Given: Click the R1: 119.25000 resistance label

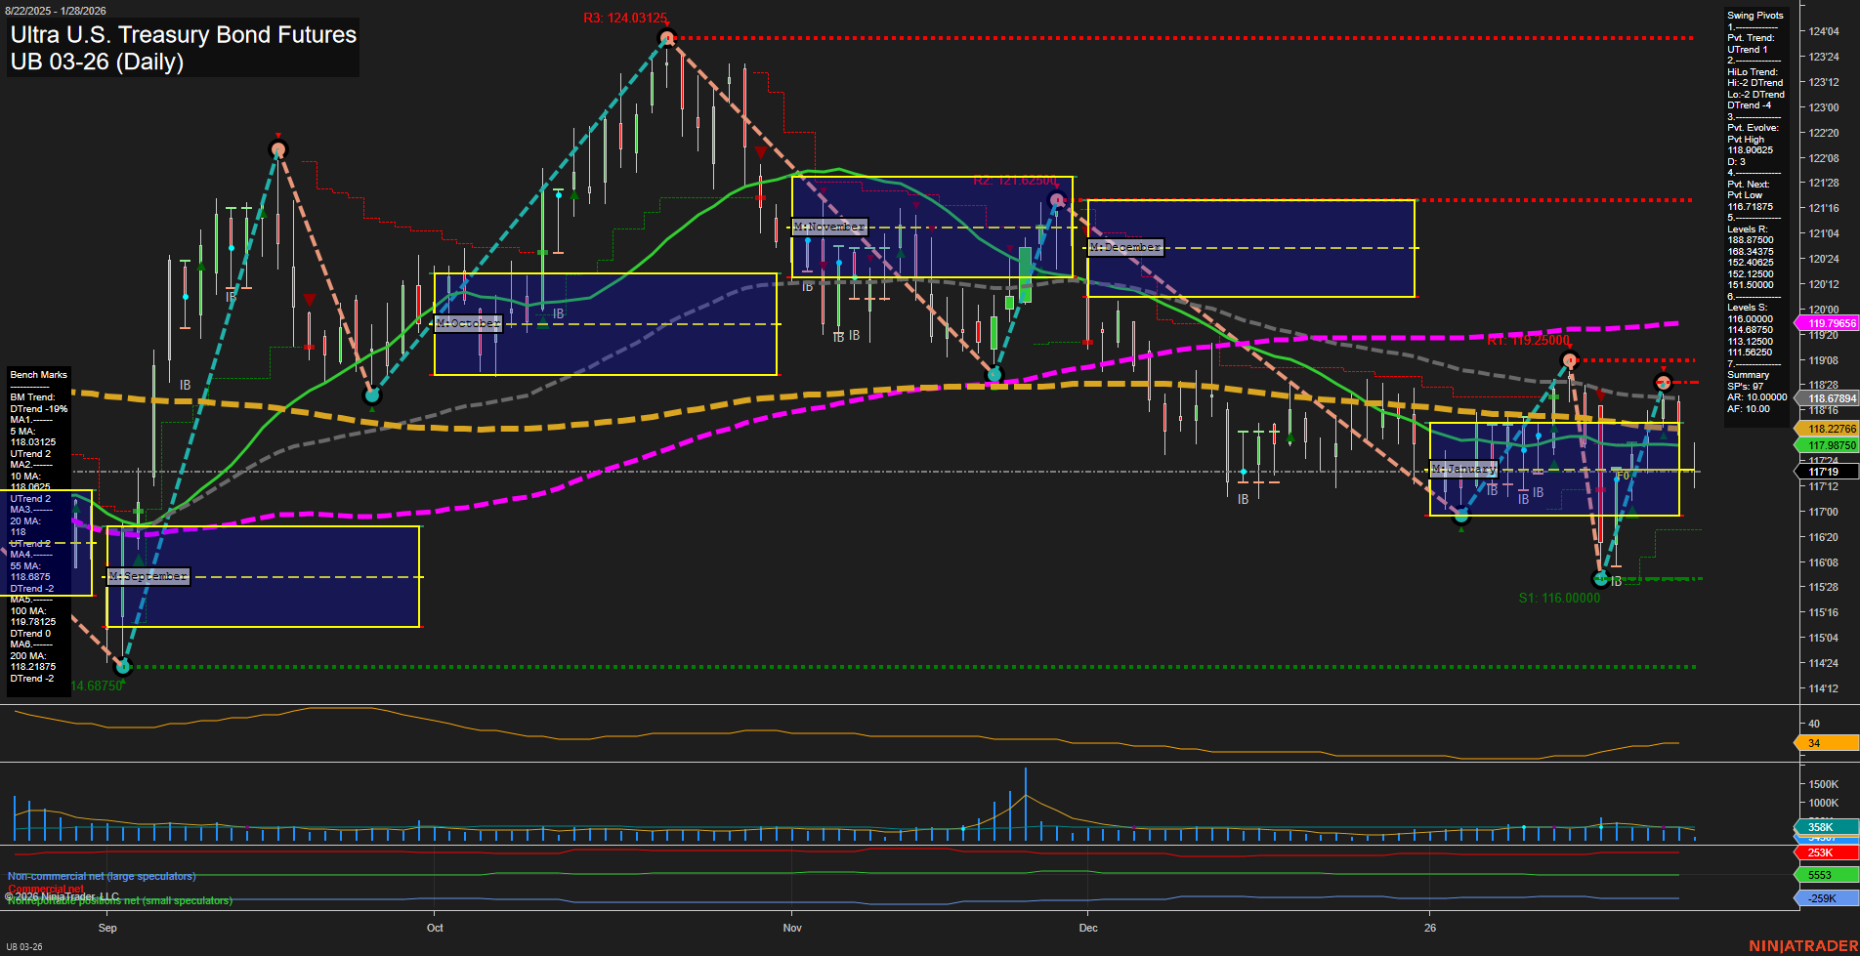Looking at the screenshot, I should tap(1530, 342).
